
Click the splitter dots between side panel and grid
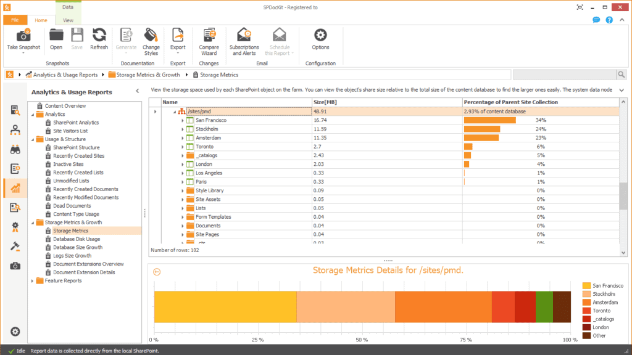[144, 213]
